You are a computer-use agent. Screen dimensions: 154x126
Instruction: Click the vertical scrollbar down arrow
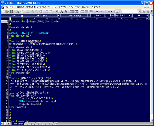coord(152,120)
